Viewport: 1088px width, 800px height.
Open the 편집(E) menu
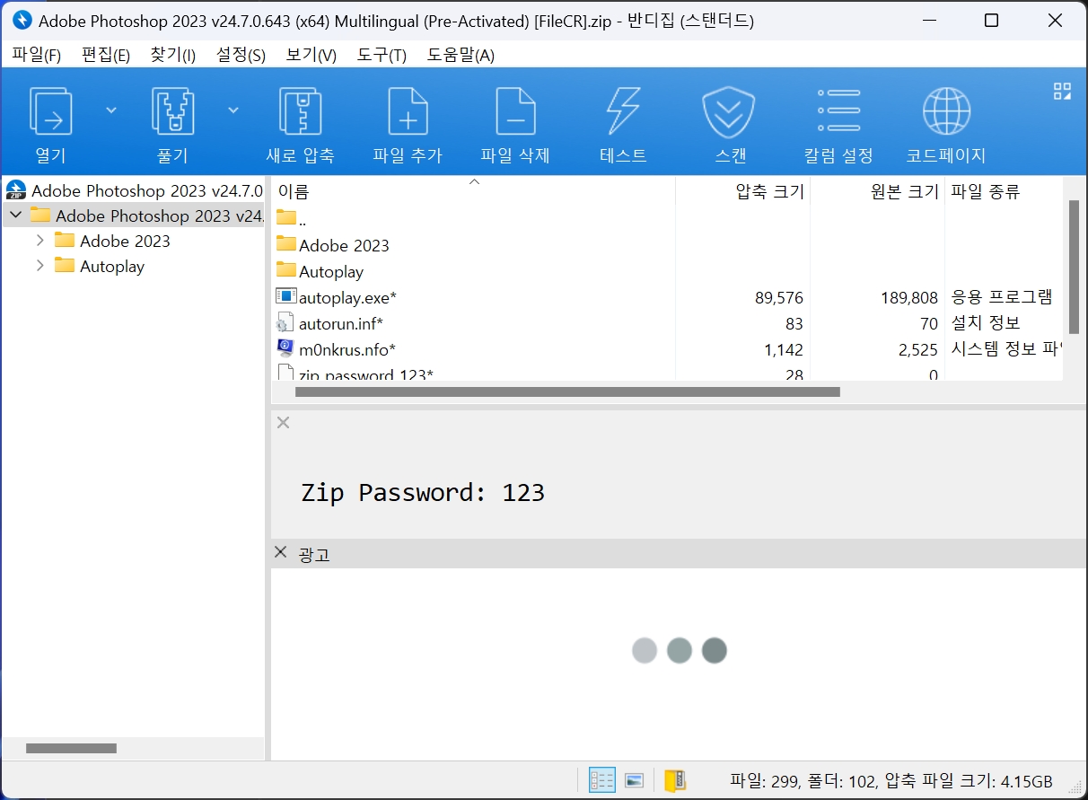point(106,55)
